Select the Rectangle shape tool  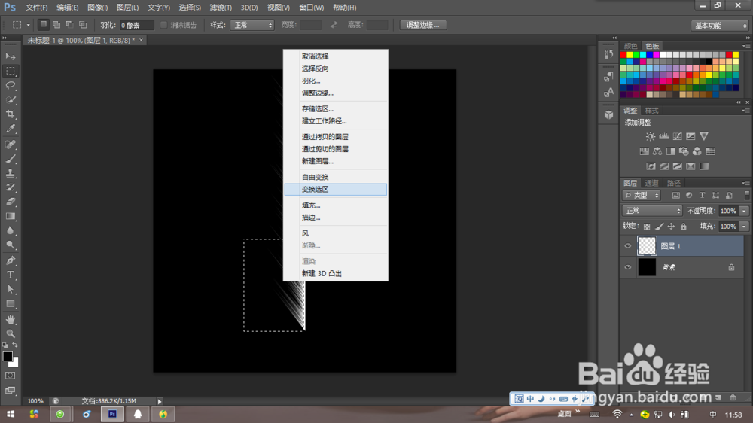(10, 304)
